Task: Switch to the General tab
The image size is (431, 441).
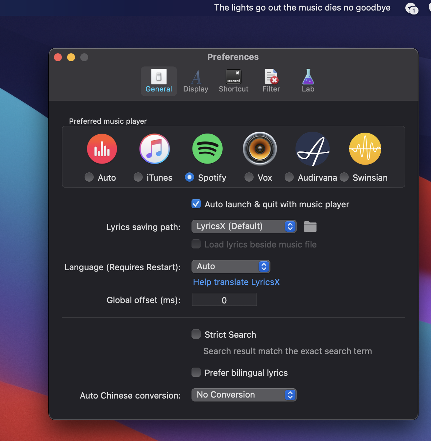Action: [159, 81]
